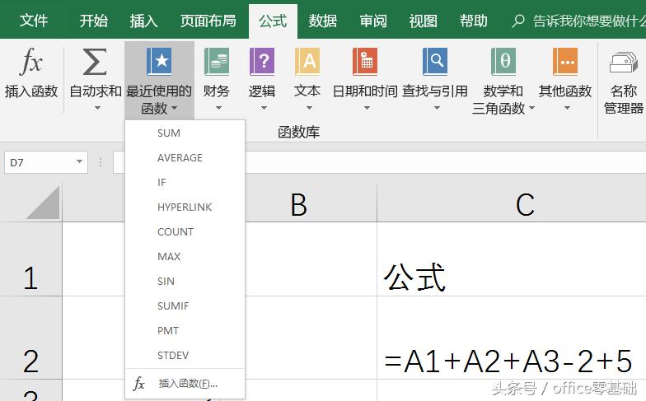The width and height of the screenshot is (646, 401).
Task: Choose PMT from the recent functions list
Action: pos(185,331)
